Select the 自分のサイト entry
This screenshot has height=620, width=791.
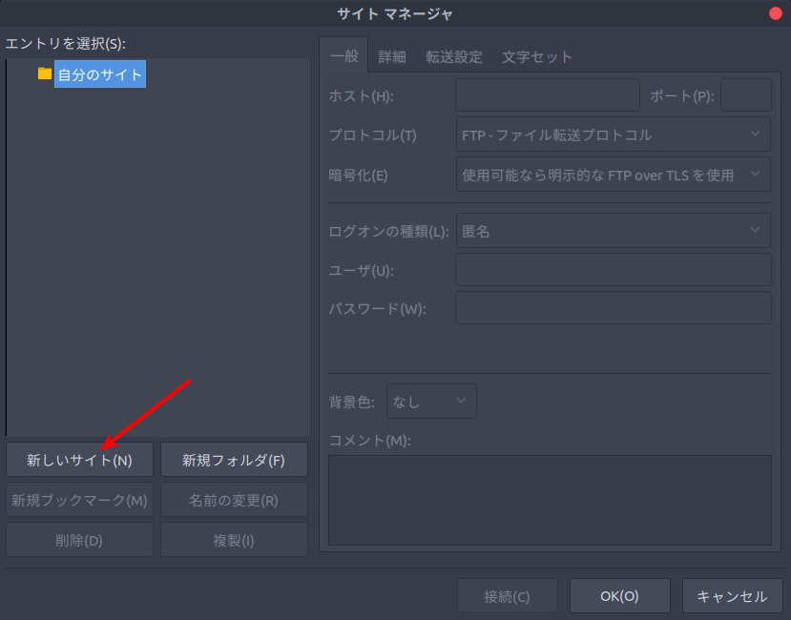99,73
